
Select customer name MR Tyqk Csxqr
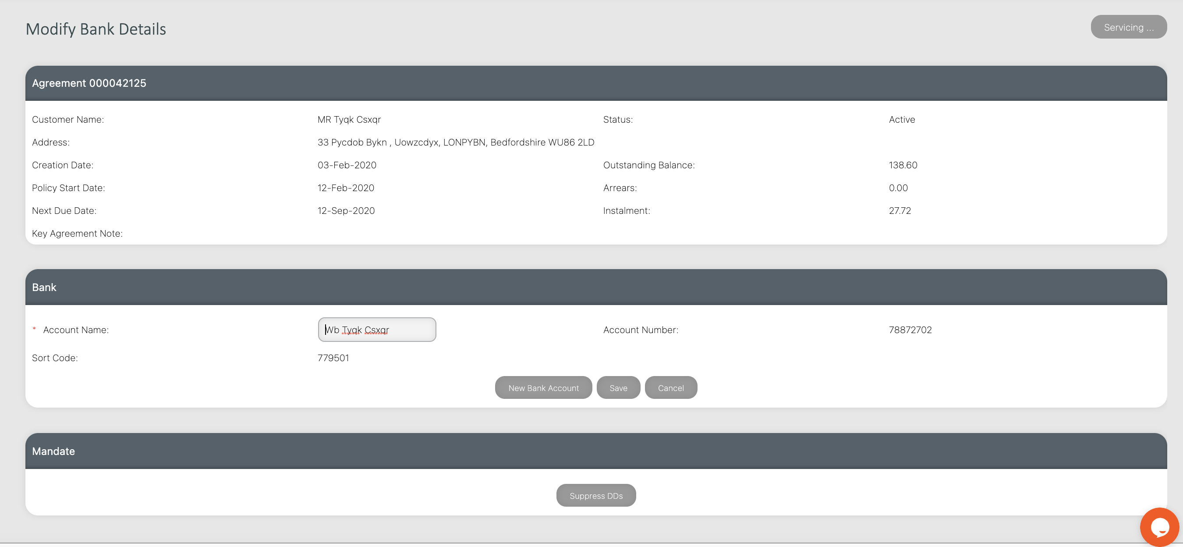click(x=349, y=119)
